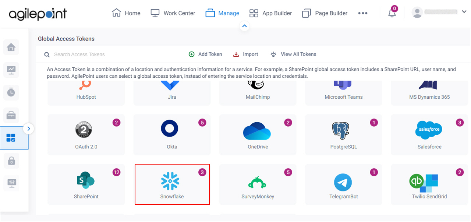Click the sidebar stopwatch icon
The height and width of the screenshot is (222, 471).
(x=11, y=92)
